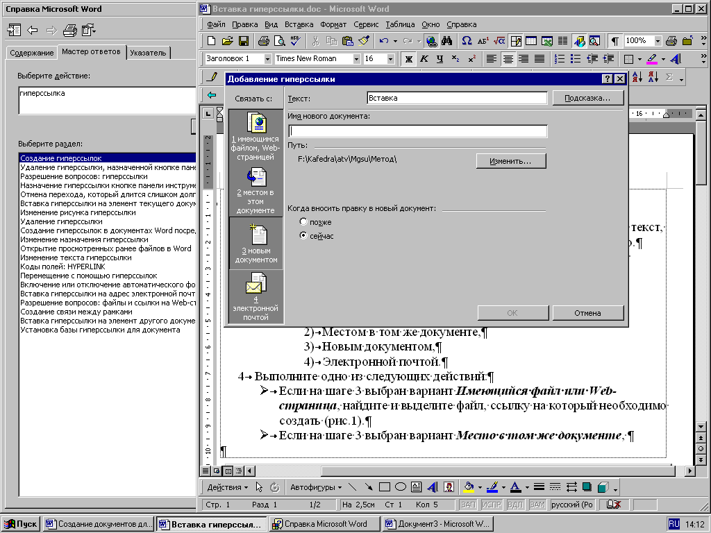
Task: Click the Текст field containing Вставка
Action: (457, 98)
